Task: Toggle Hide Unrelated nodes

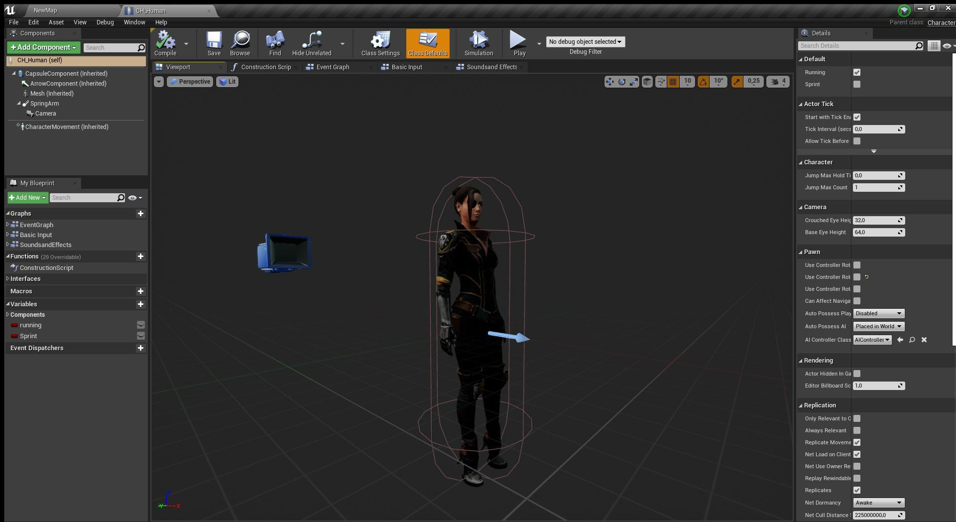Action: coord(312,43)
